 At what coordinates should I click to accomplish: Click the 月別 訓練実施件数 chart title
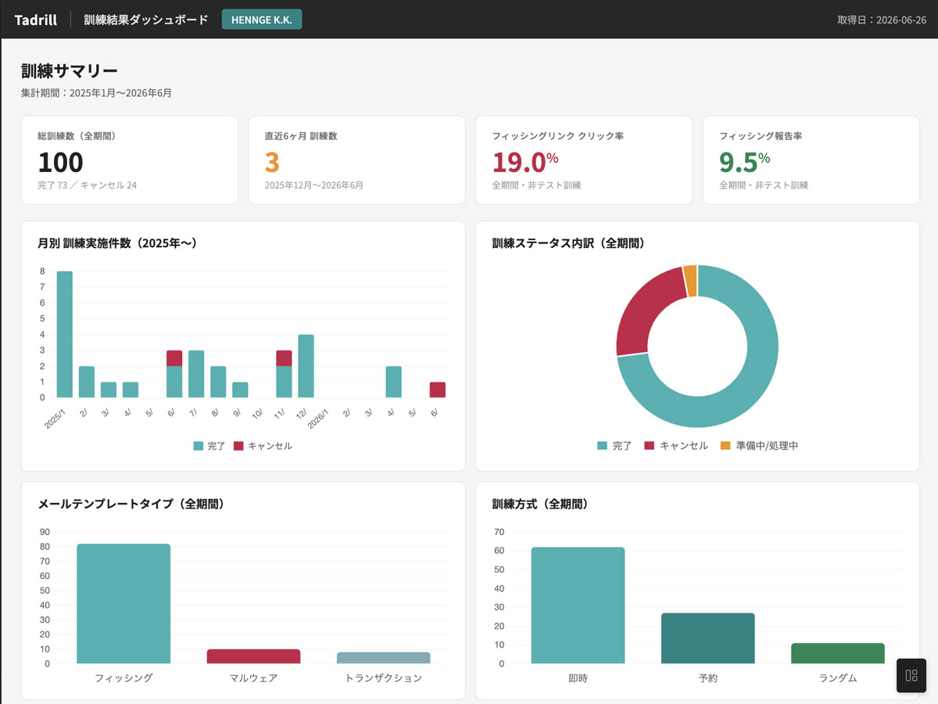117,243
